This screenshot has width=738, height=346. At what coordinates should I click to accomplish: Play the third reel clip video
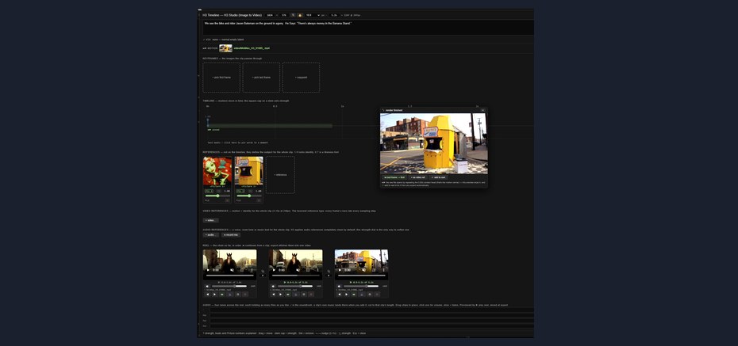click(x=340, y=270)
